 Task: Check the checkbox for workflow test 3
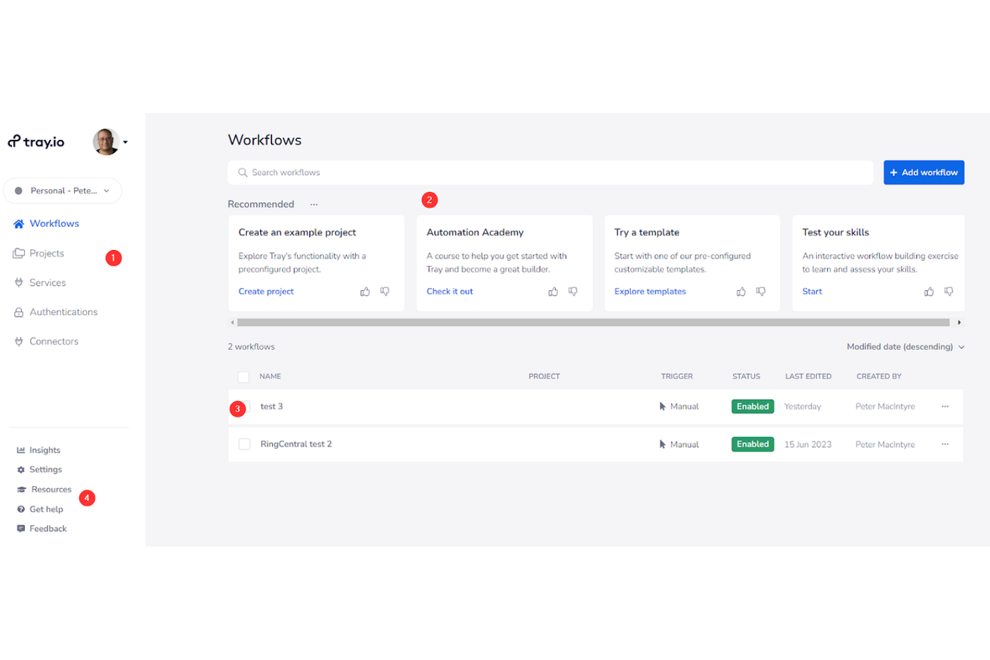pyautogui.click(x=244, y=407)
